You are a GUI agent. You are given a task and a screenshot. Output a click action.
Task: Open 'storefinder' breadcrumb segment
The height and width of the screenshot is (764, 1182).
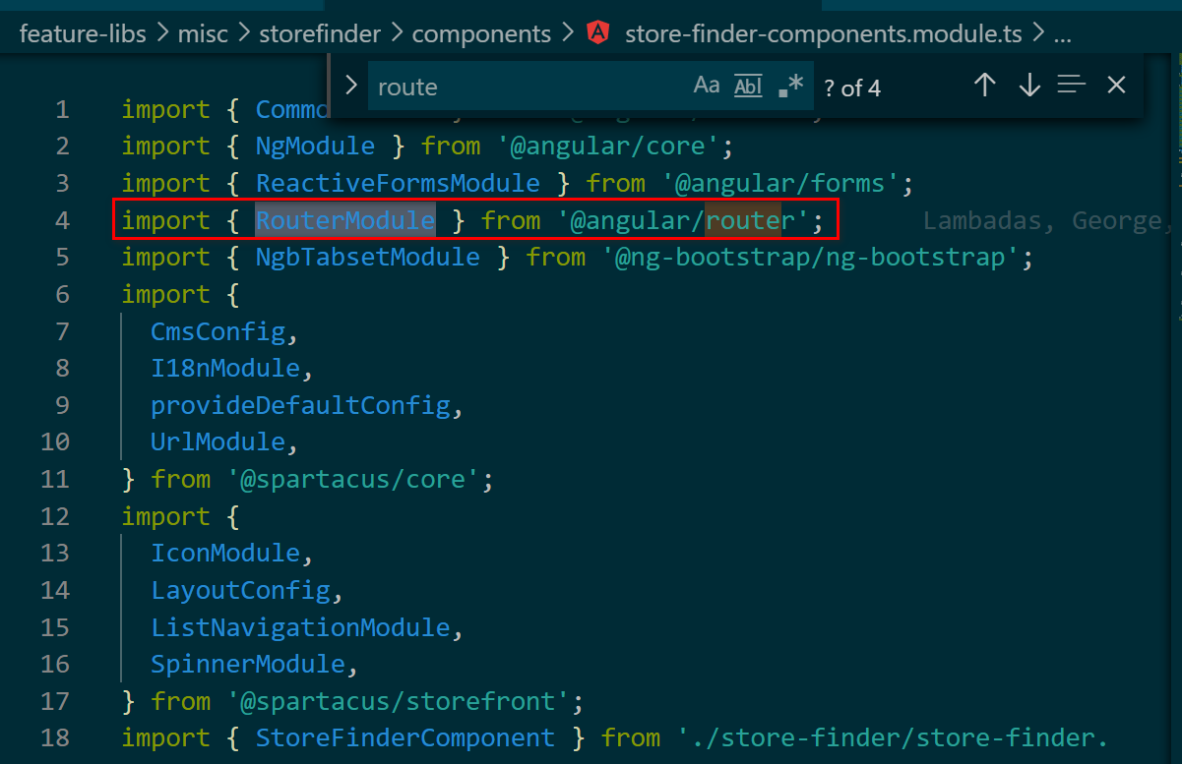point(320,34)
